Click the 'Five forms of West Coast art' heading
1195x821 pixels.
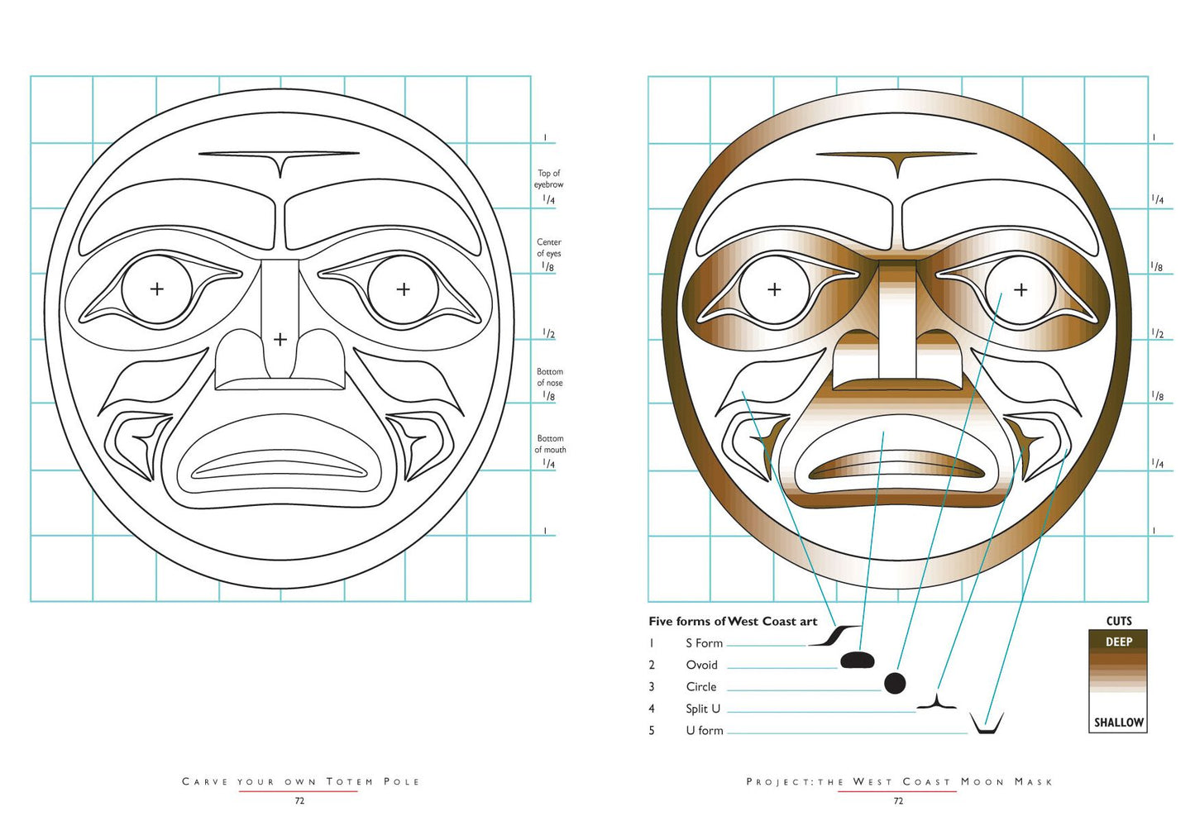pos(733,622)
